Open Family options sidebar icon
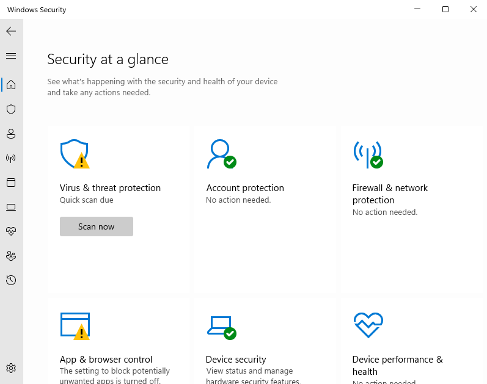Viewport: 487px width, 384px height. pos(11,256)
